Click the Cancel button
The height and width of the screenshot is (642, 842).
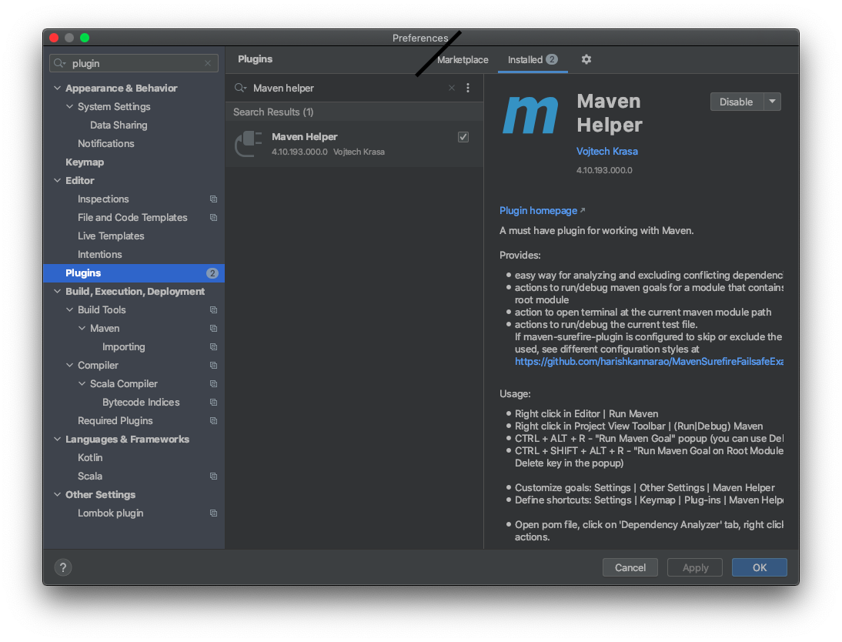tap(630, 567)
